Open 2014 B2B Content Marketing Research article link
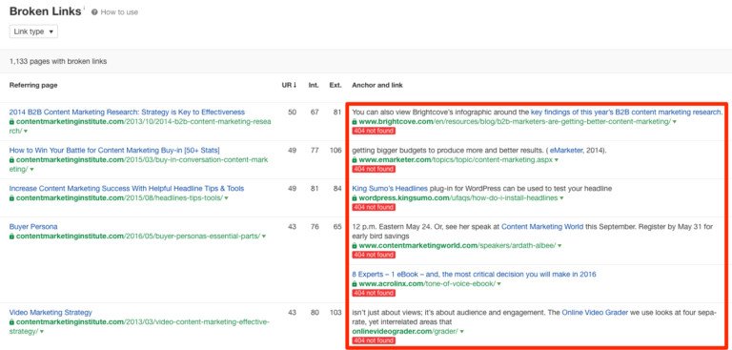 tap(127, 113)
